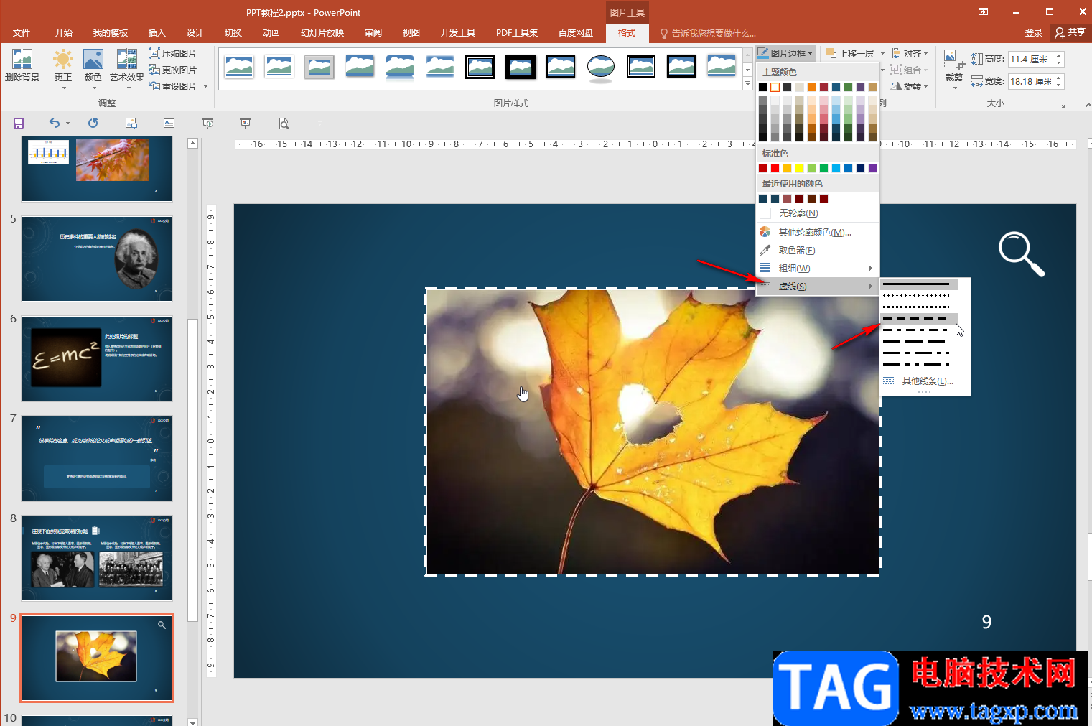Click the 重设图片 reset picture button

(172, 86)
